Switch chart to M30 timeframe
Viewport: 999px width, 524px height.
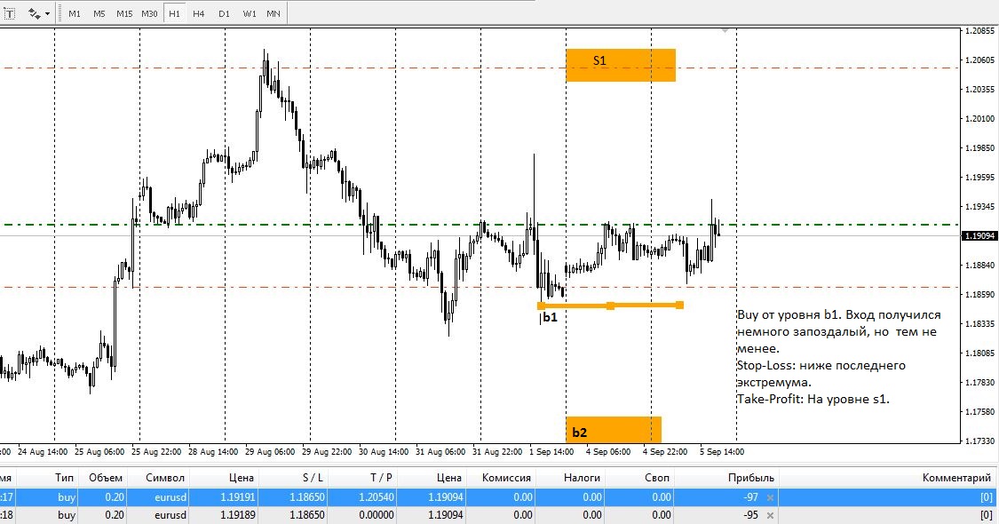click(x=149, y=13)
